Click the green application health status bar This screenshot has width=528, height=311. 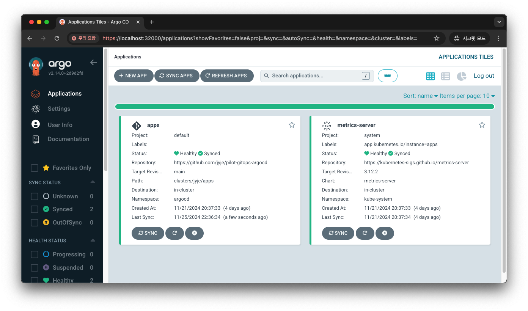coord(305,107)
